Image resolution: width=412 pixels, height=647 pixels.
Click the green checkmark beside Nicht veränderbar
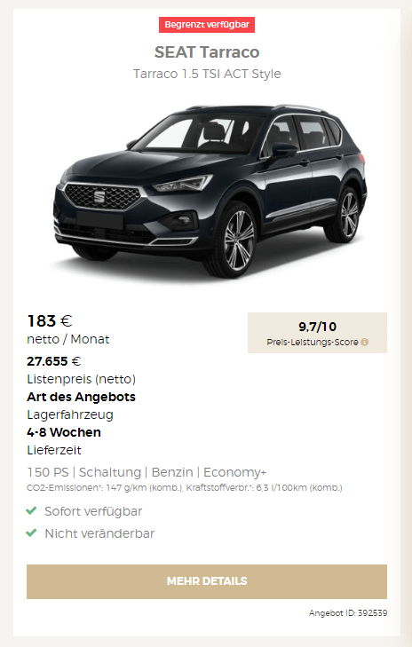click(31, 533)
